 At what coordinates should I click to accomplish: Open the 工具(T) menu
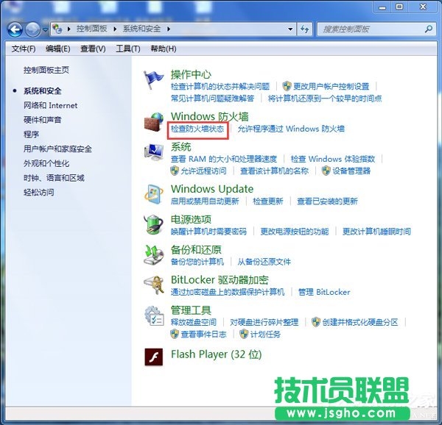[128, 49]
